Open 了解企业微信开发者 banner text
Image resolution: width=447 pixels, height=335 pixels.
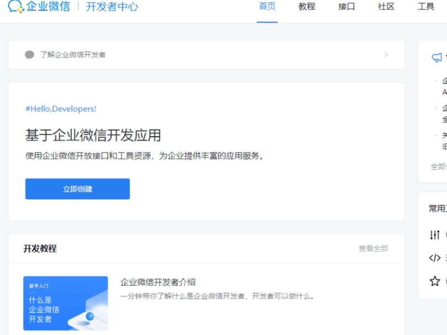[73, 55]
